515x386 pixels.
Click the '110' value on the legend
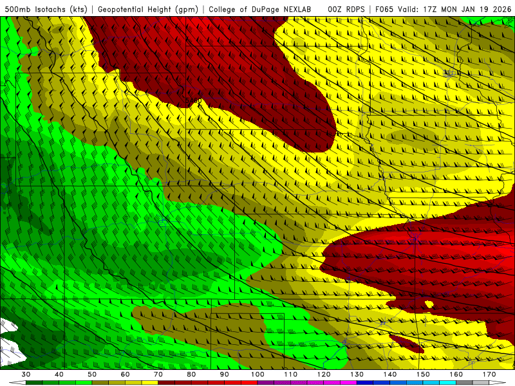click(291, 374)
